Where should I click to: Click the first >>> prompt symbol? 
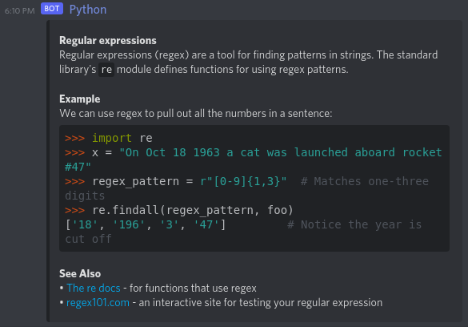[x=74, y=138]
